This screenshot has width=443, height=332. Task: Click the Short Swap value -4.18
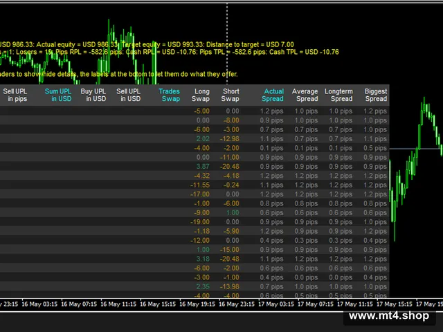(x=231, y=176)
